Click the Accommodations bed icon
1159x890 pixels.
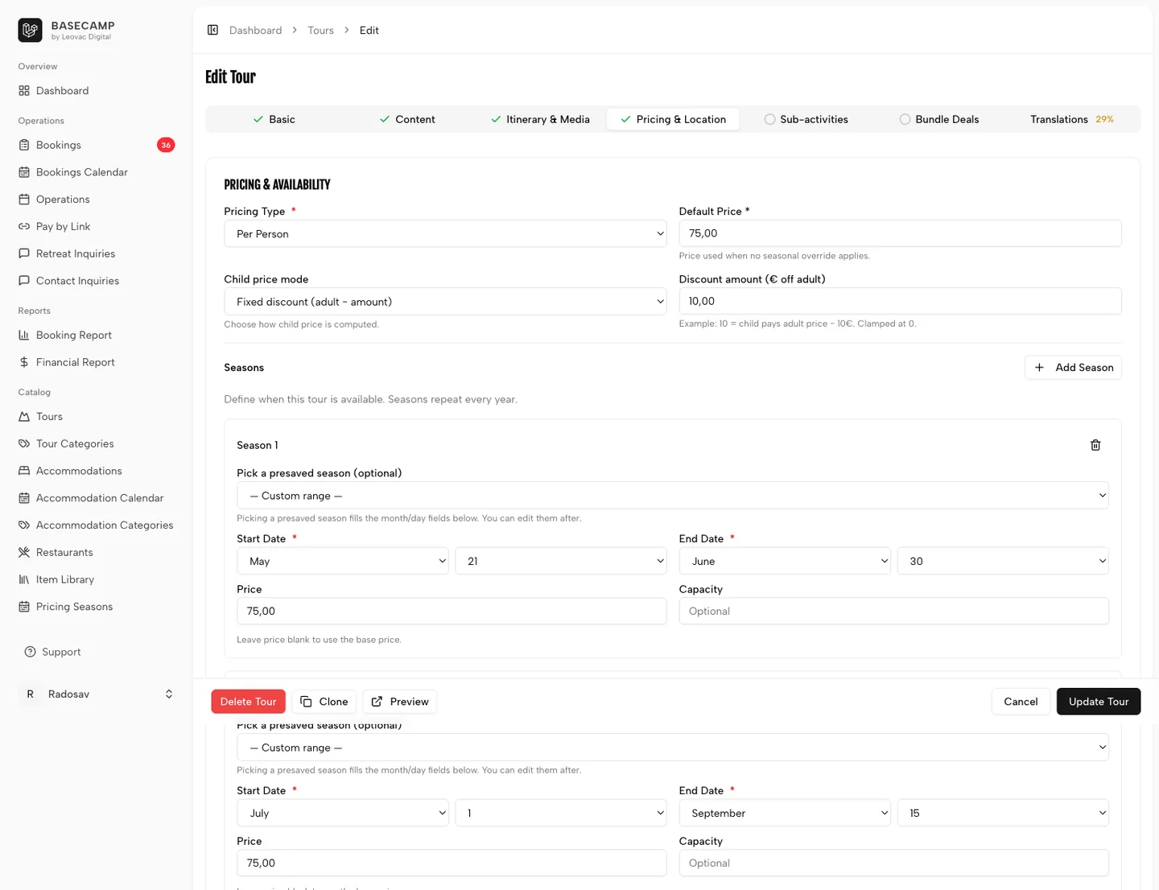point(24,471)
